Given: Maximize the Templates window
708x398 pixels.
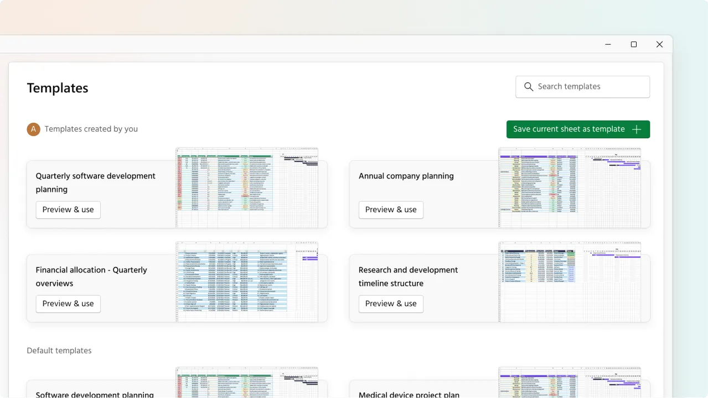Looking at the screenshot, I should (x=634, y=44).
